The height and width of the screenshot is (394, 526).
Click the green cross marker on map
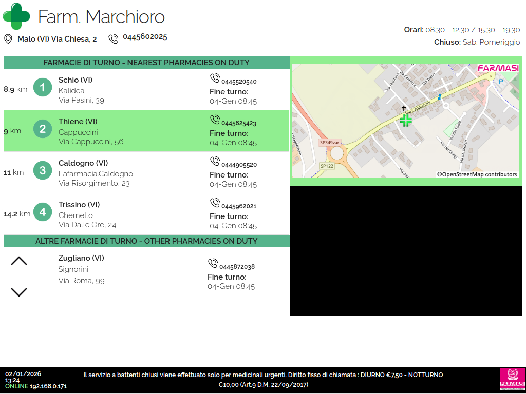tap(406, 121)
